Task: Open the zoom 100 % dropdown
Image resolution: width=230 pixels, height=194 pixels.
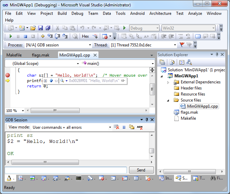Action: 23,111
